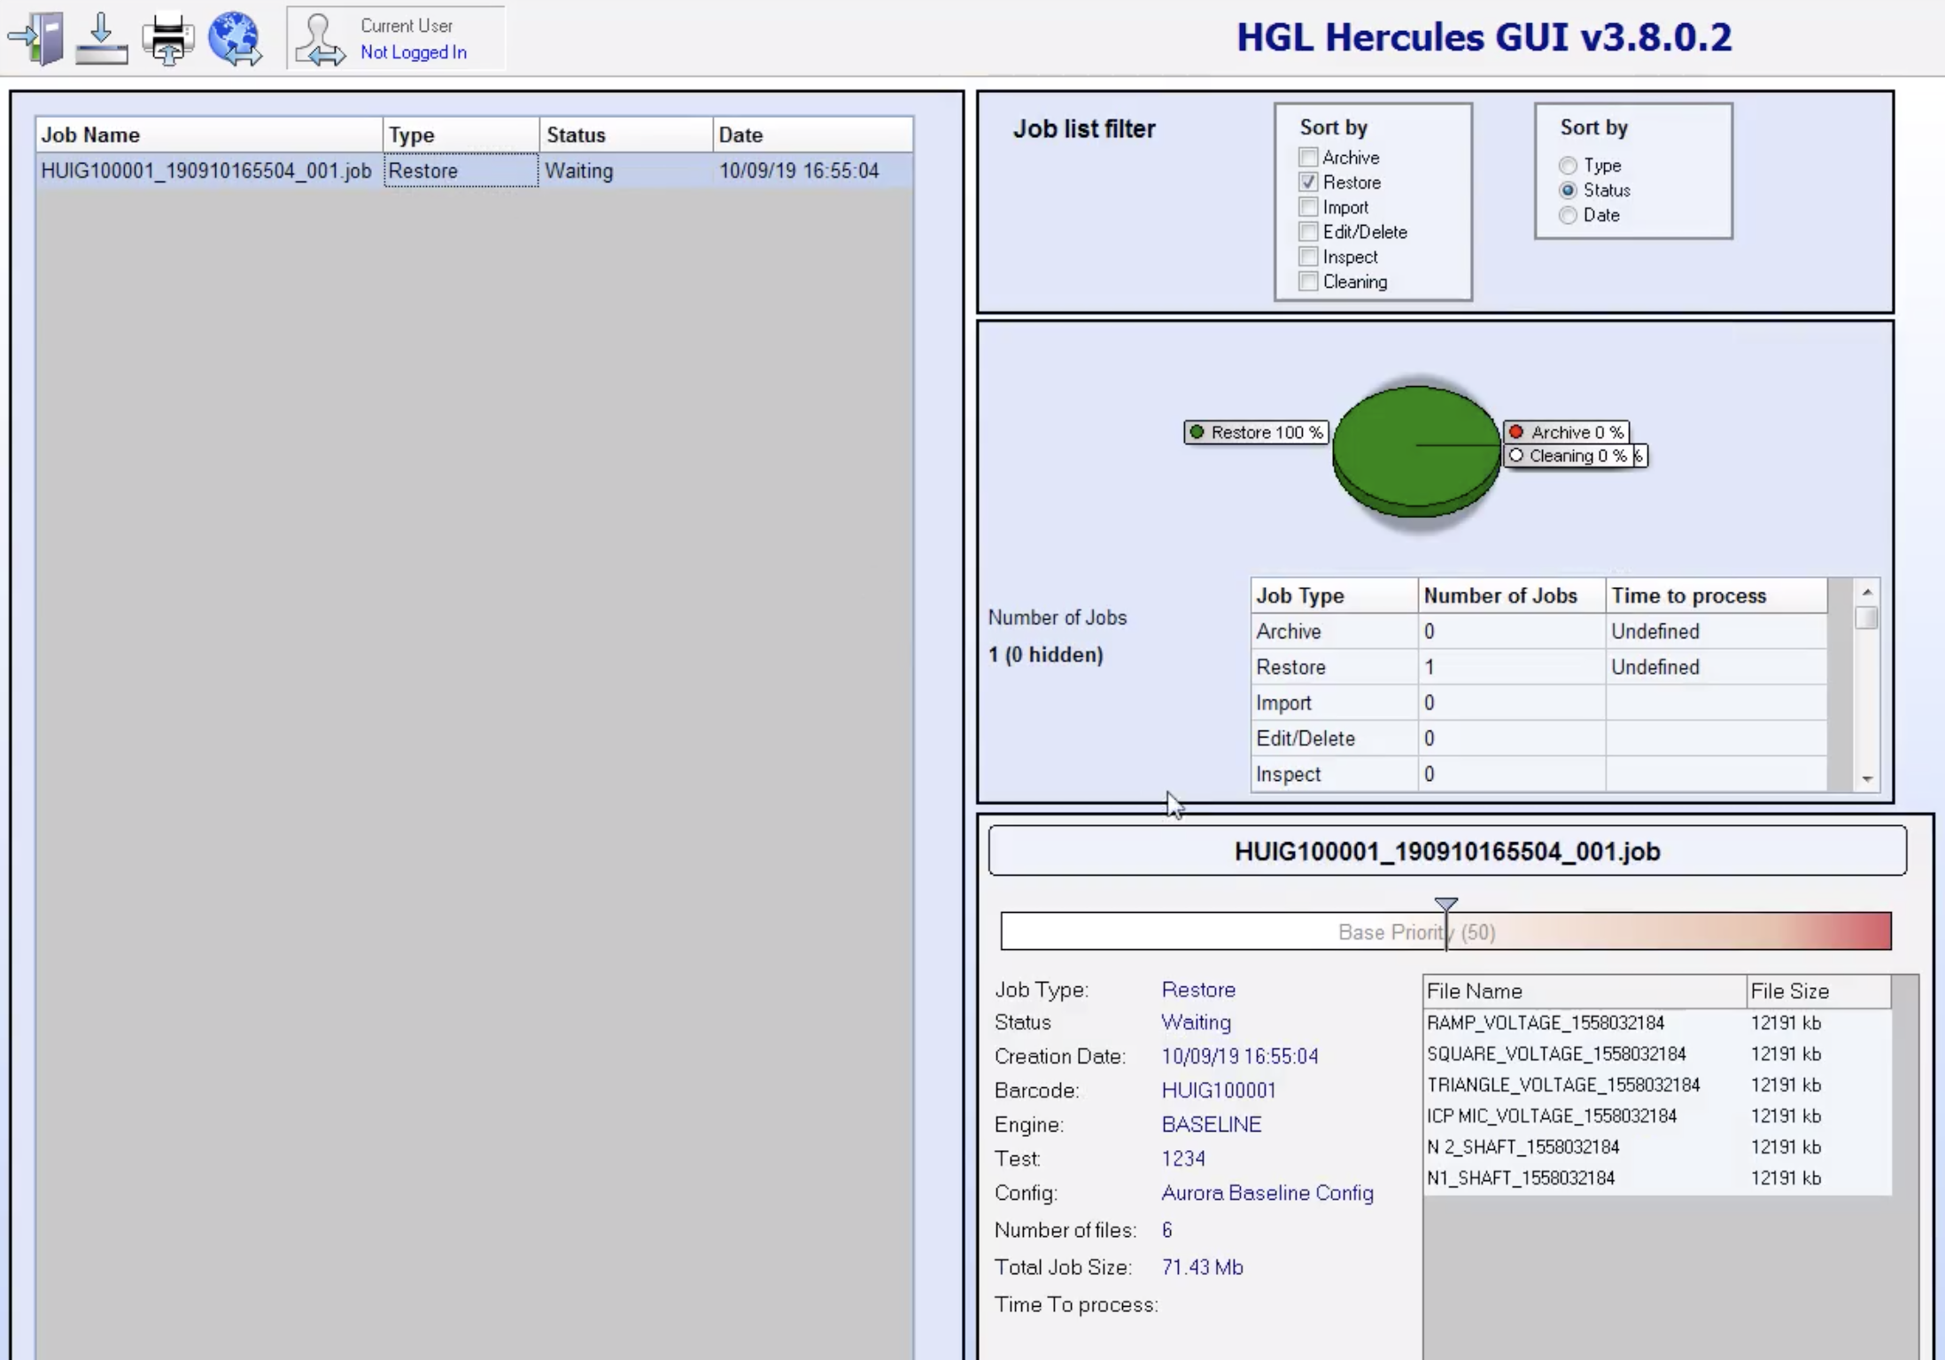
Task: Uncheck the Restore filter checkbox
Action: pos(1308,182)
